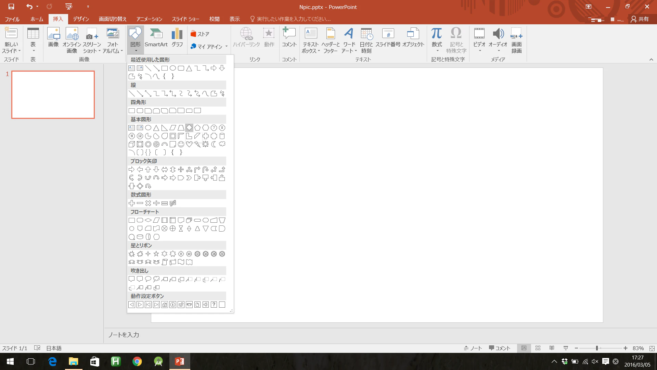
Task: Switch to reading view
Action: (552, 348)
